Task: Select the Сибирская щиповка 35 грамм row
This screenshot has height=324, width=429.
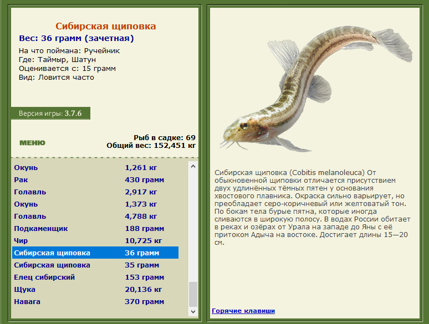Action: [x=95, y=265]
